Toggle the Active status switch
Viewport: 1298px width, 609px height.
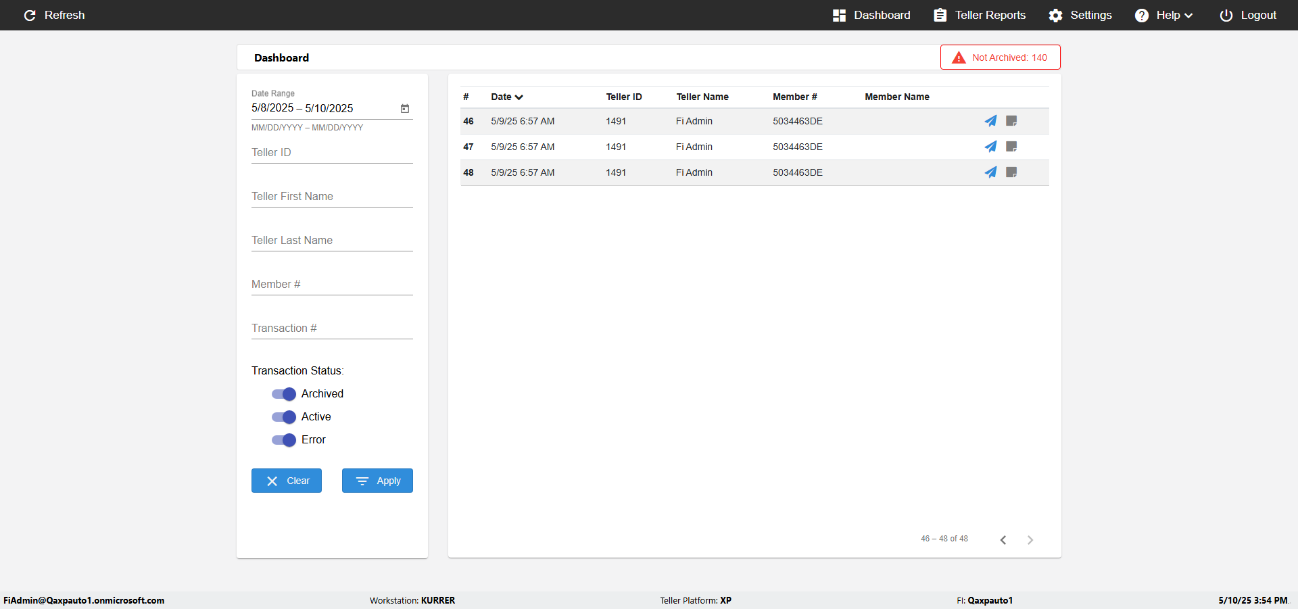[x=284, y=417]
